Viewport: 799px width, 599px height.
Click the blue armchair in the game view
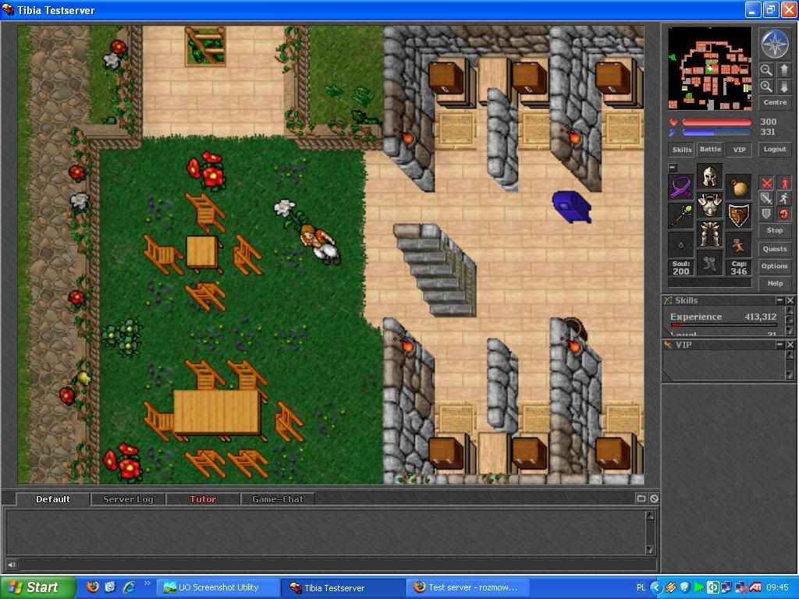point(571,206)
